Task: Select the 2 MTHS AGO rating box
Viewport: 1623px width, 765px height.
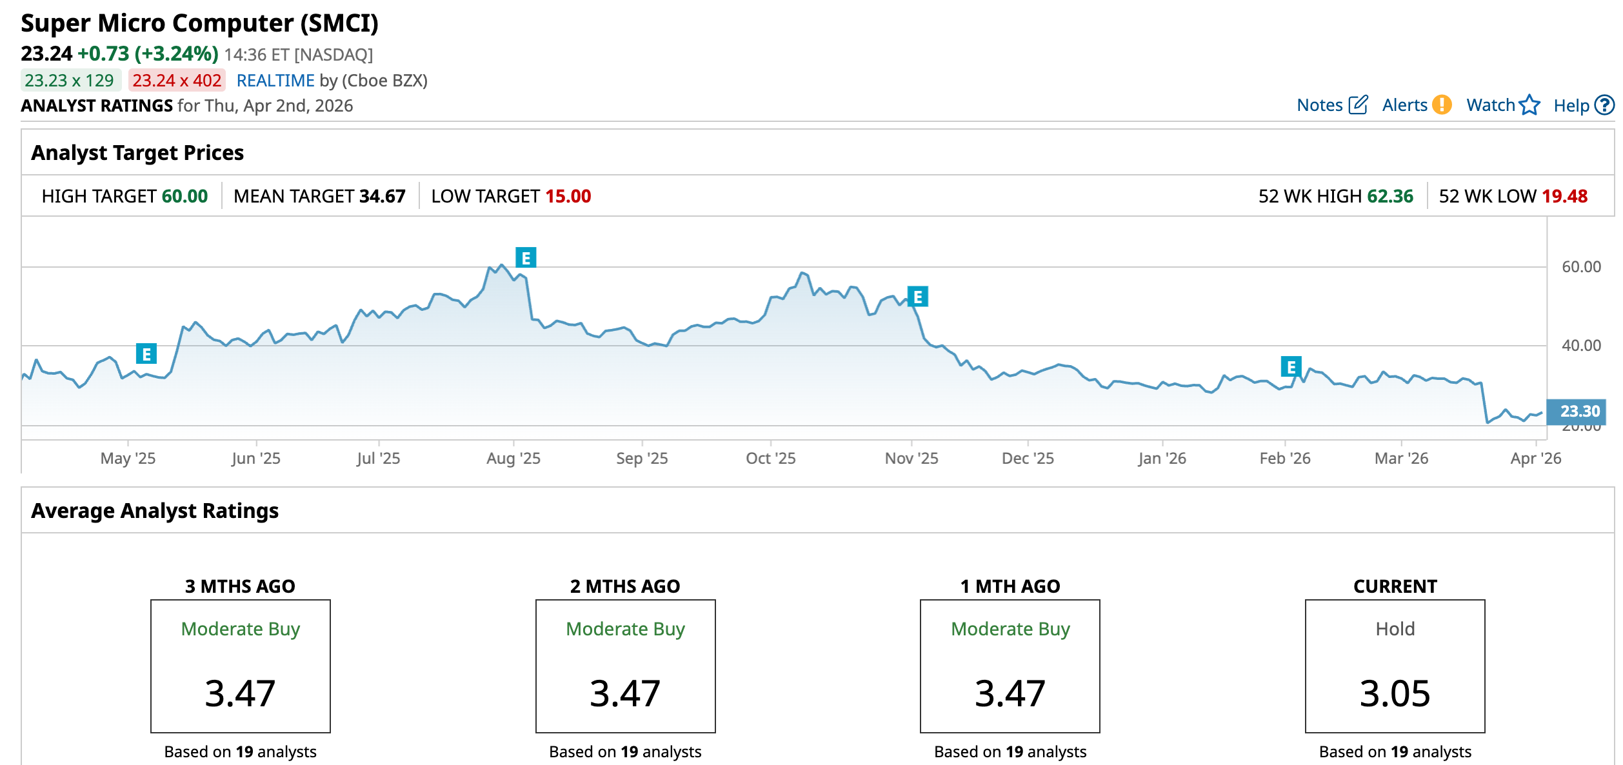Action: tap(625, 666)
